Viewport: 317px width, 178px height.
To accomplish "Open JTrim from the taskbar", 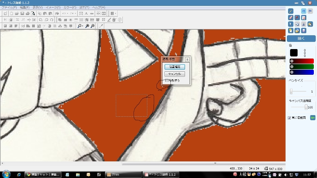I will click(124, 174).
